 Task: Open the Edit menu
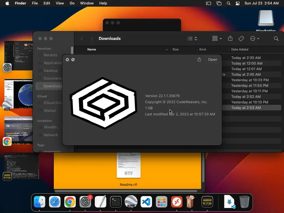(x=47, y=3)
